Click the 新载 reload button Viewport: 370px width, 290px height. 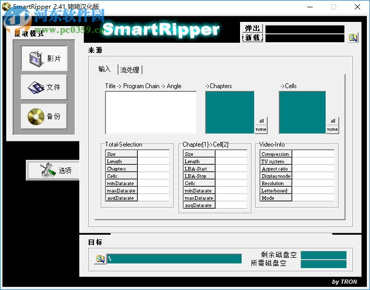(x=252, y=38)
